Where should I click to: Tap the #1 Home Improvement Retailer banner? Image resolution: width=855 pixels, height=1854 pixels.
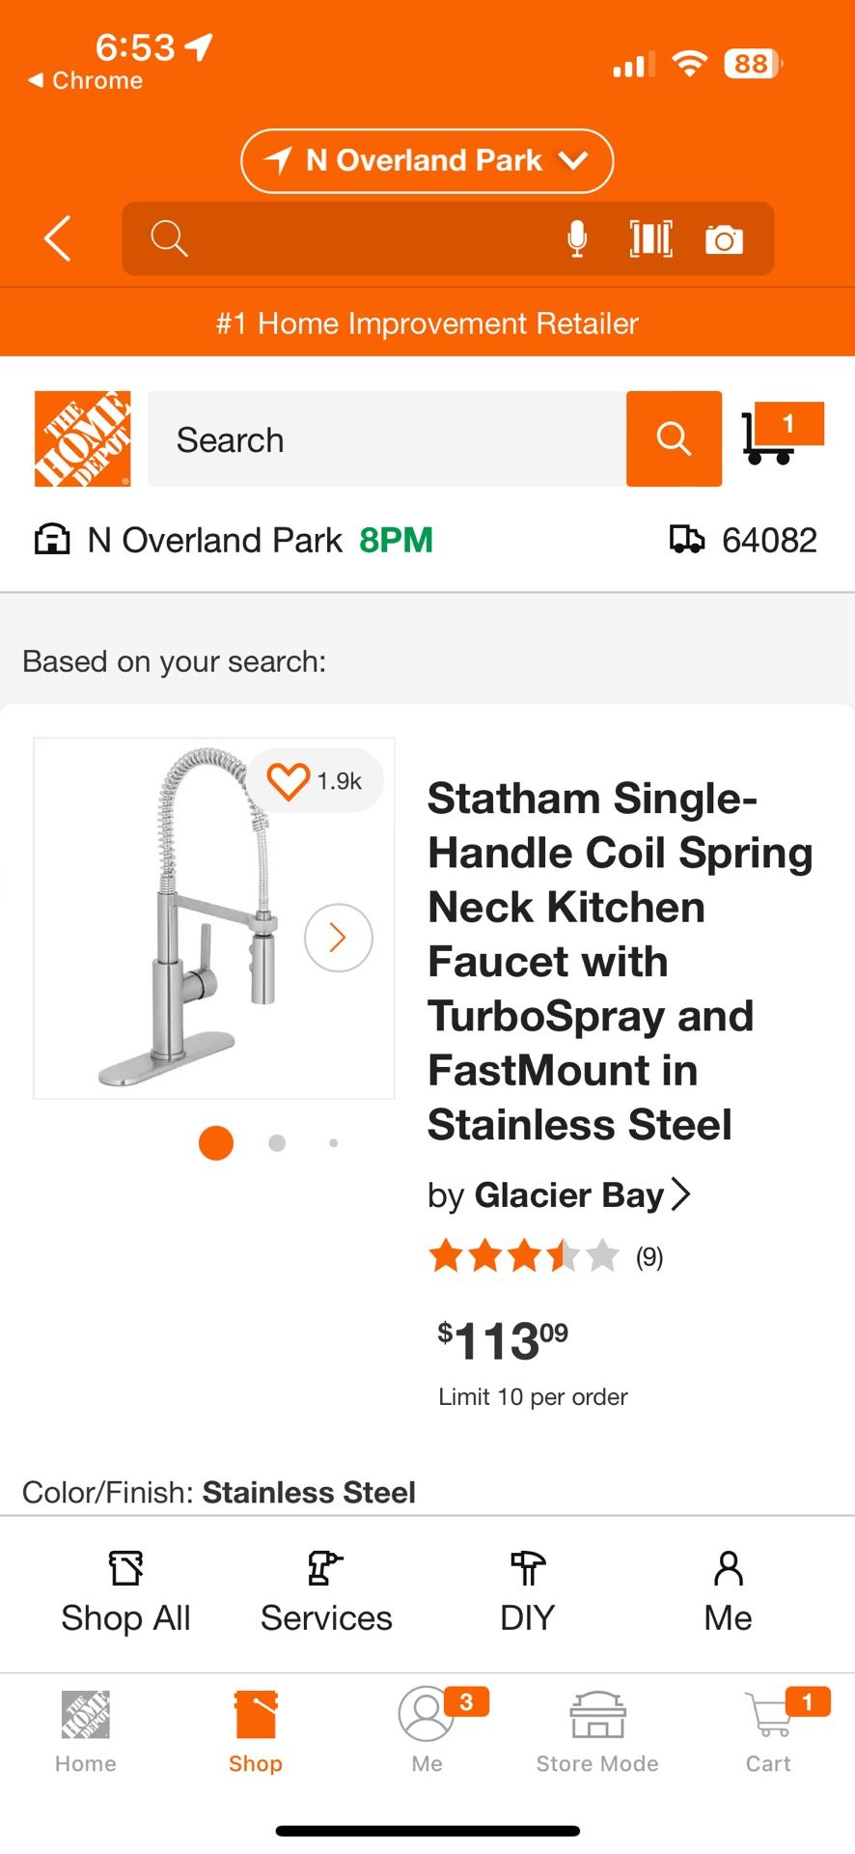point(427,323)
